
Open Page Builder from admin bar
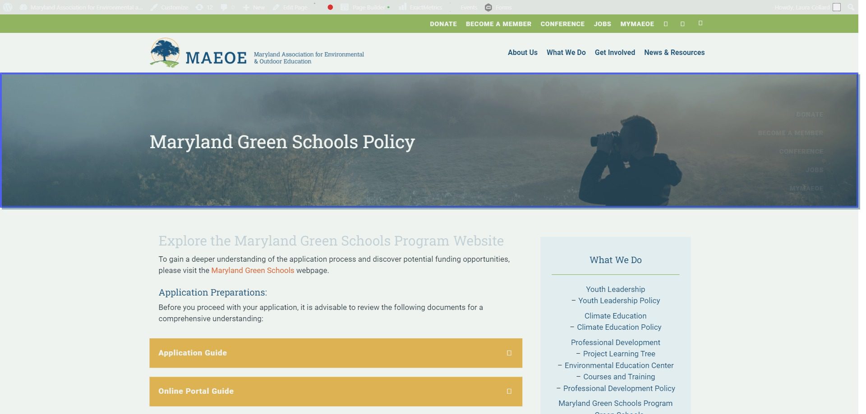pyautogui.click(x=364, y=7)
